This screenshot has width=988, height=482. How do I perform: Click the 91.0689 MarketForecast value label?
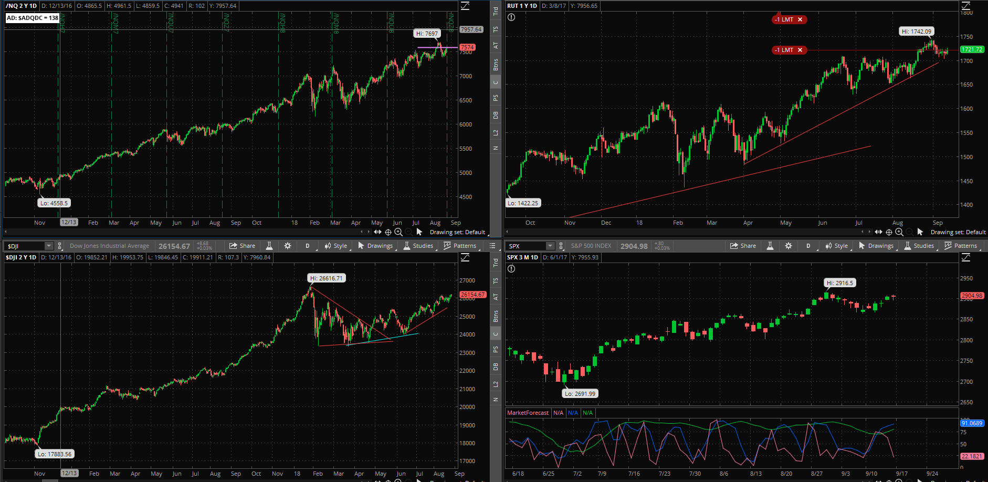(972, 423)
